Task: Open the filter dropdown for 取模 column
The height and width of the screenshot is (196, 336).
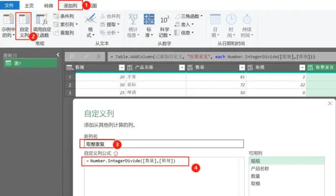Action: tap(302, 68)
